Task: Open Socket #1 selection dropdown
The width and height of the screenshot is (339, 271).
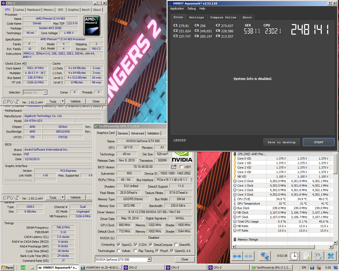Action: 45,92
